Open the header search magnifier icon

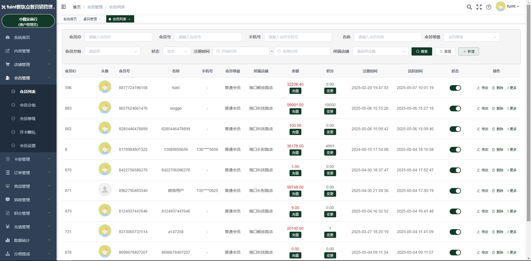point(469,7)
